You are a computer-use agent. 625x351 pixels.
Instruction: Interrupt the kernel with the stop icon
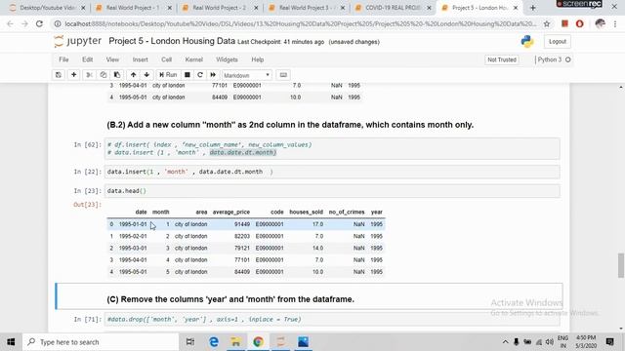tap(187, 75)
